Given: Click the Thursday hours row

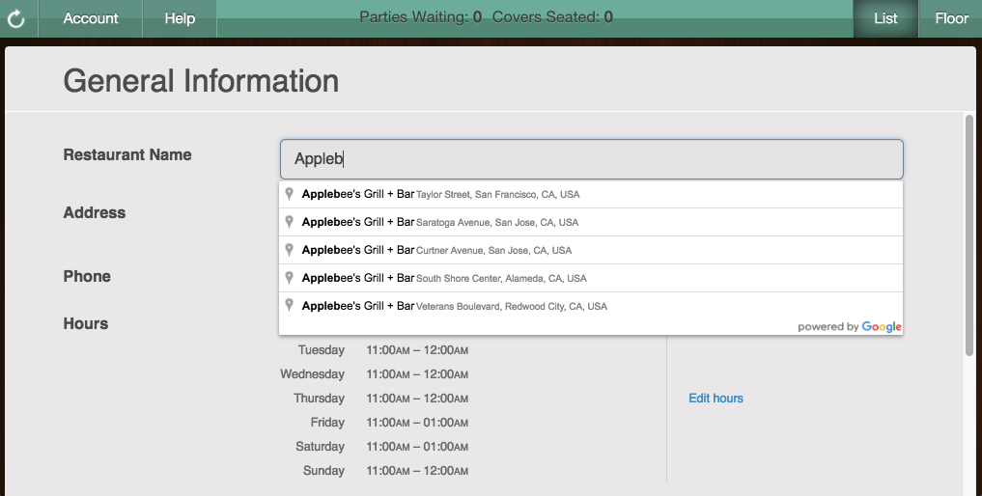Looking at the screenshot, I should point(380,399).
